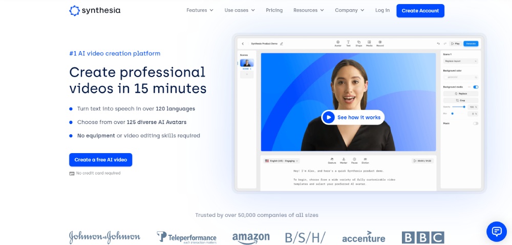Click the Create Account button

pyautogui.click(x=420, y=11)
